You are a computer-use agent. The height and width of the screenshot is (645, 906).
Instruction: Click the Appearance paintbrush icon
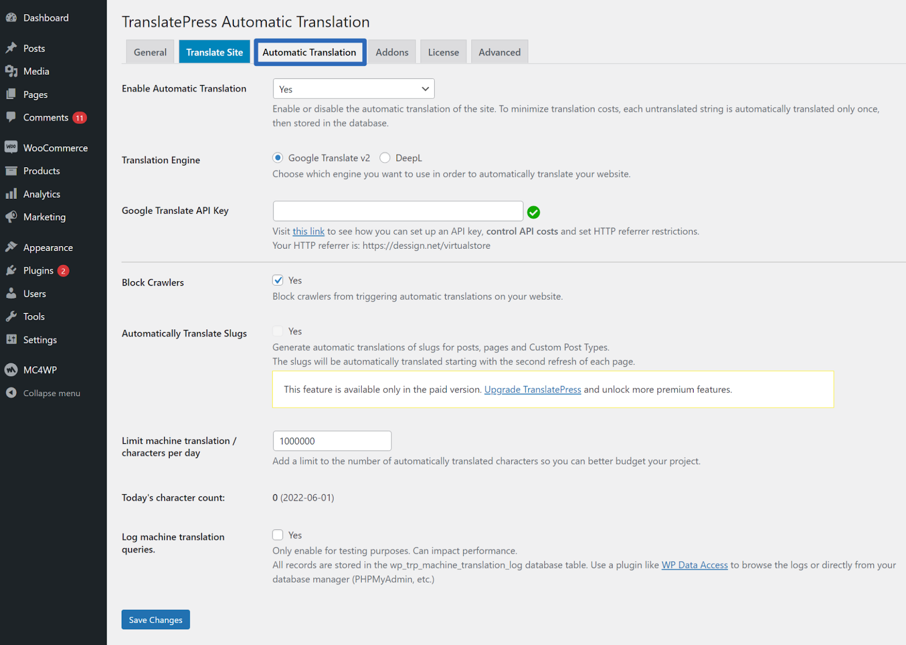(11, 247)
